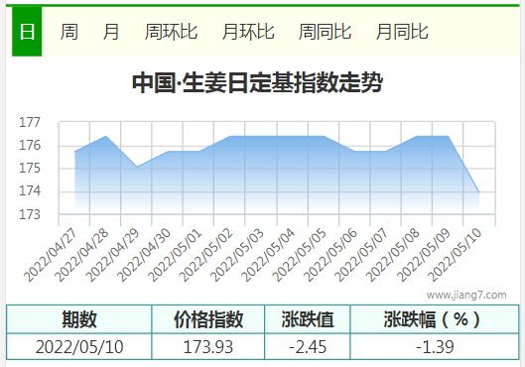Image resolution: width=525 pixels, height=367 pixels.
Task: Click x-axis date label 2022/05/09
Action: (423, 255)
